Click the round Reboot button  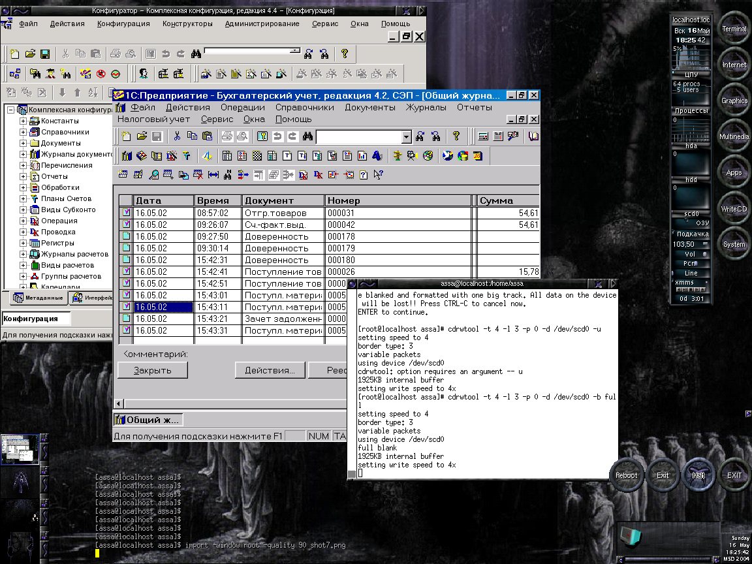click(x=627, y=475)
